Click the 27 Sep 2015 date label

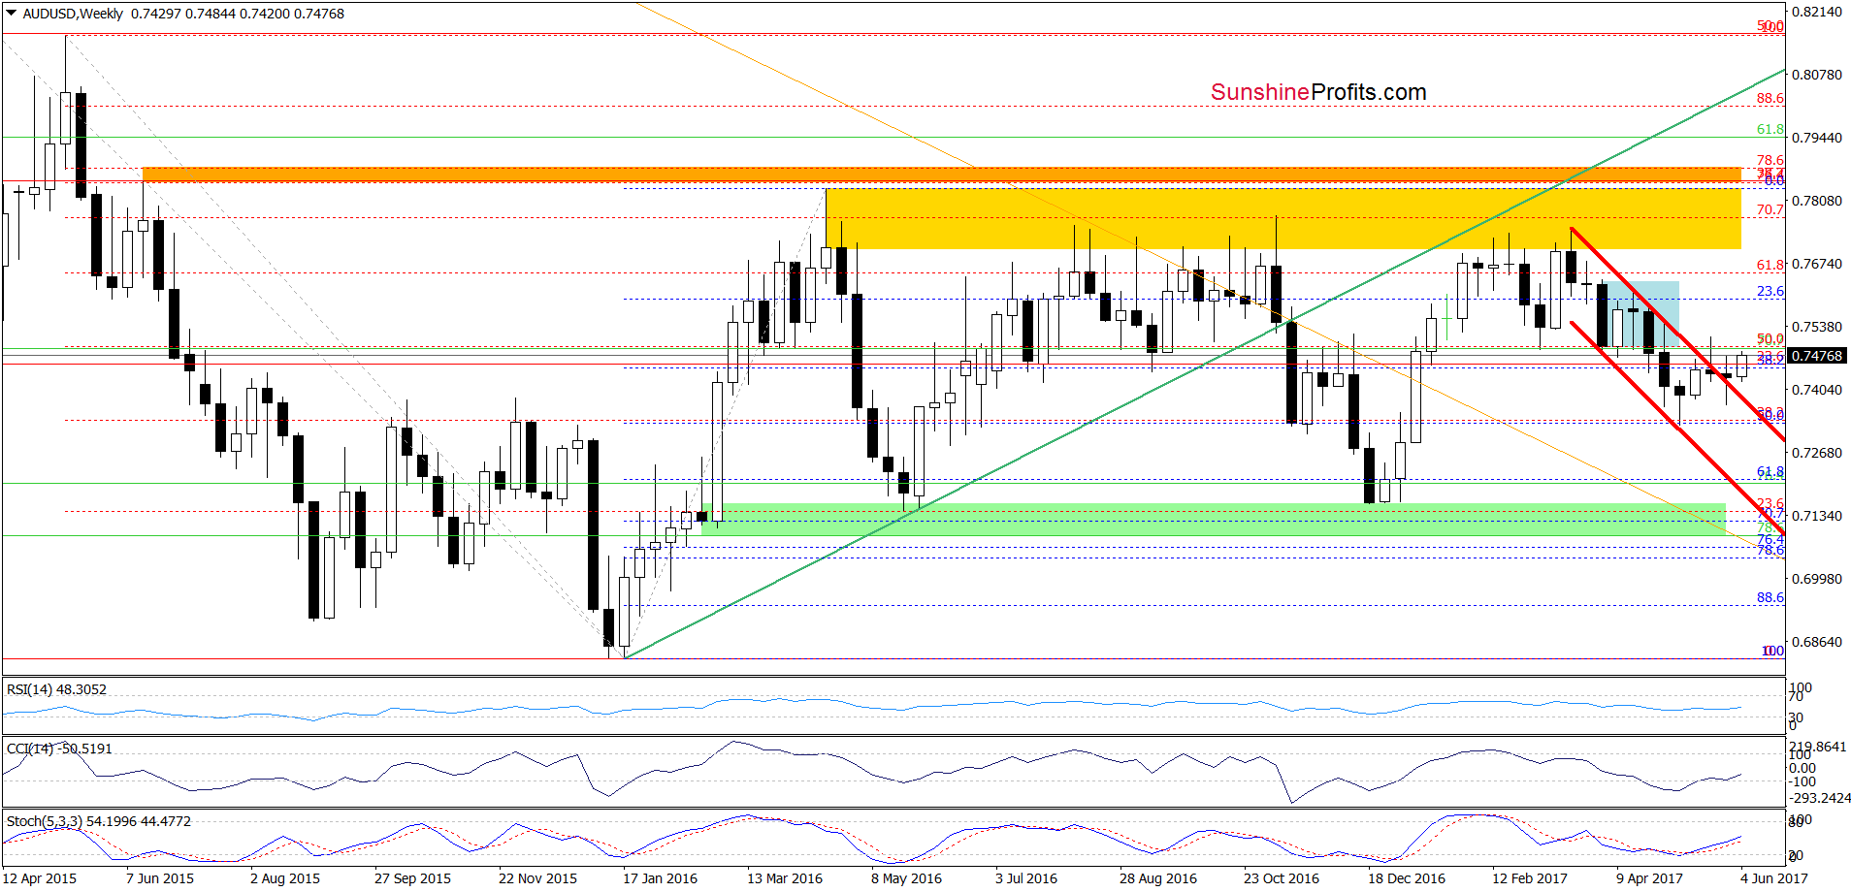coord(412,878)
